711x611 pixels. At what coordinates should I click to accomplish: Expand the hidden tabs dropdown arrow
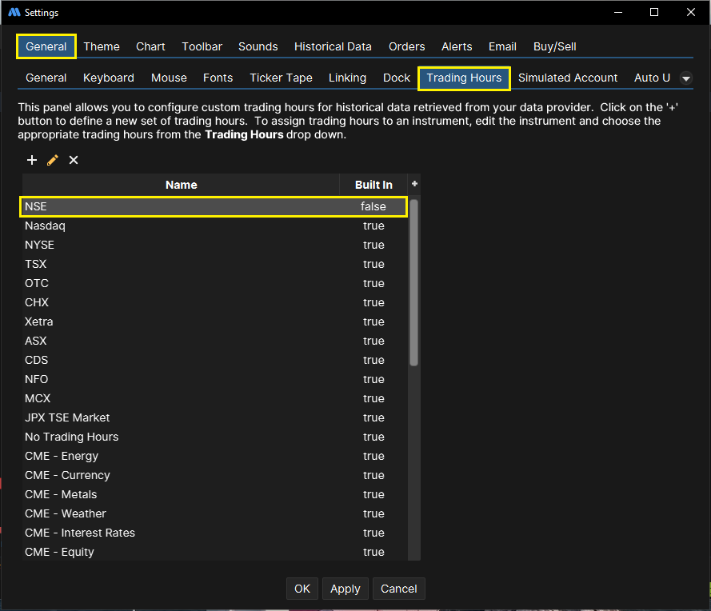pyautogui.click(x=685, y=78)
